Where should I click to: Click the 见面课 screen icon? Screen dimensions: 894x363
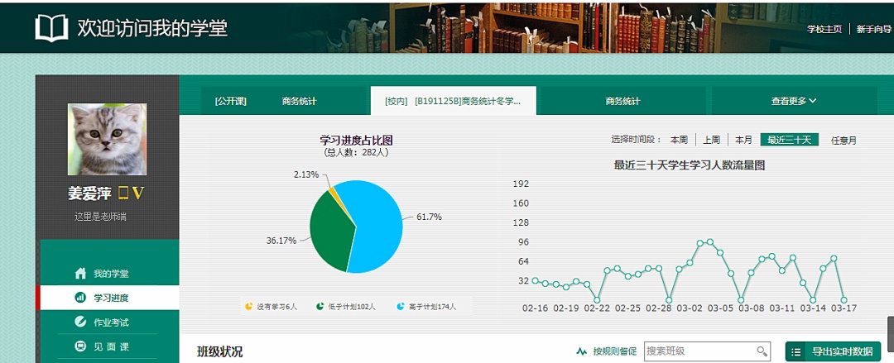pos(80,346)
